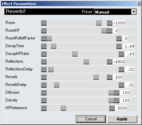Click the Room slider thumb

pos(99,23)
